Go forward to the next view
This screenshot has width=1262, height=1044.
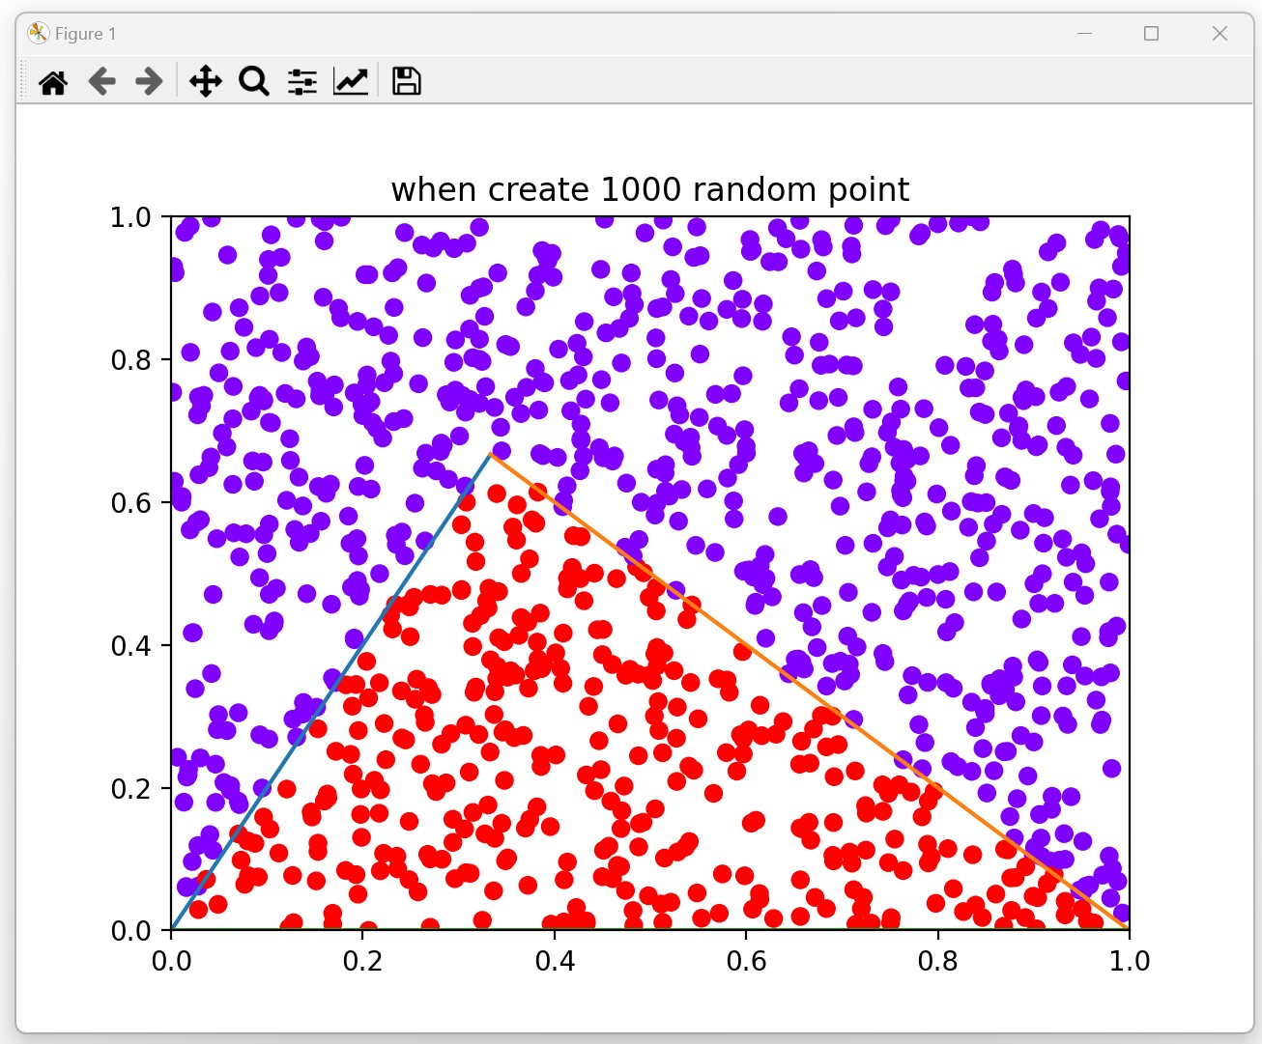point(149,82)
